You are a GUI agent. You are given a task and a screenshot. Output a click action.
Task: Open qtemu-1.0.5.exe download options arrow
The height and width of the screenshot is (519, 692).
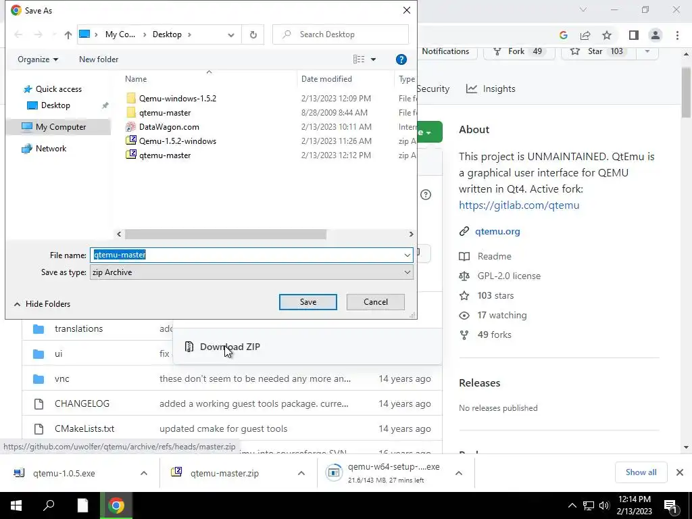pyautogui.click(x=144, y=473)
